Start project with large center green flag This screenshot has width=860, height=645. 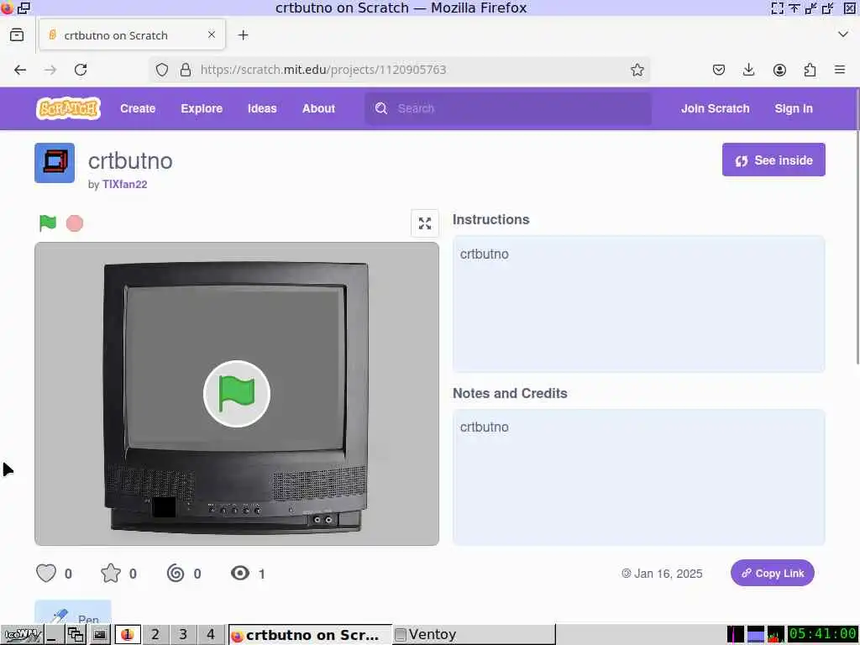click(236, 394)
